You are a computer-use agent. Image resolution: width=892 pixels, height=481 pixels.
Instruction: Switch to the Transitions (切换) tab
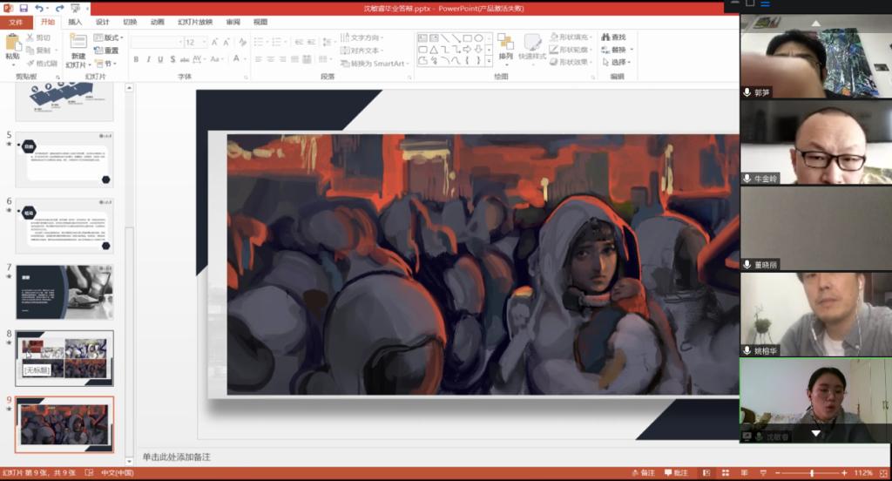tap(131, 22)
